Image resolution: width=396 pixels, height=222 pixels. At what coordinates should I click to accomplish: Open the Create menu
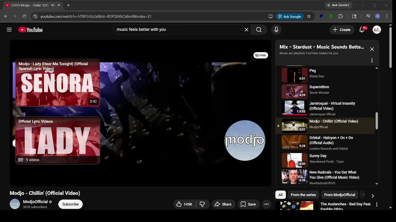point(342,30)
